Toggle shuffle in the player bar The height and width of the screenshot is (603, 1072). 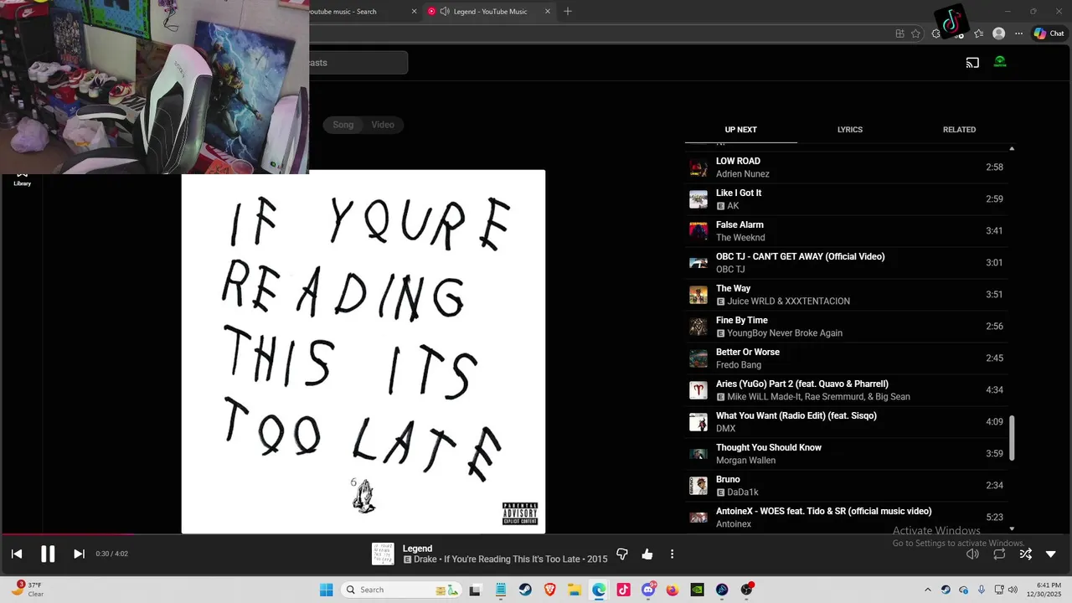(1025, 554)
